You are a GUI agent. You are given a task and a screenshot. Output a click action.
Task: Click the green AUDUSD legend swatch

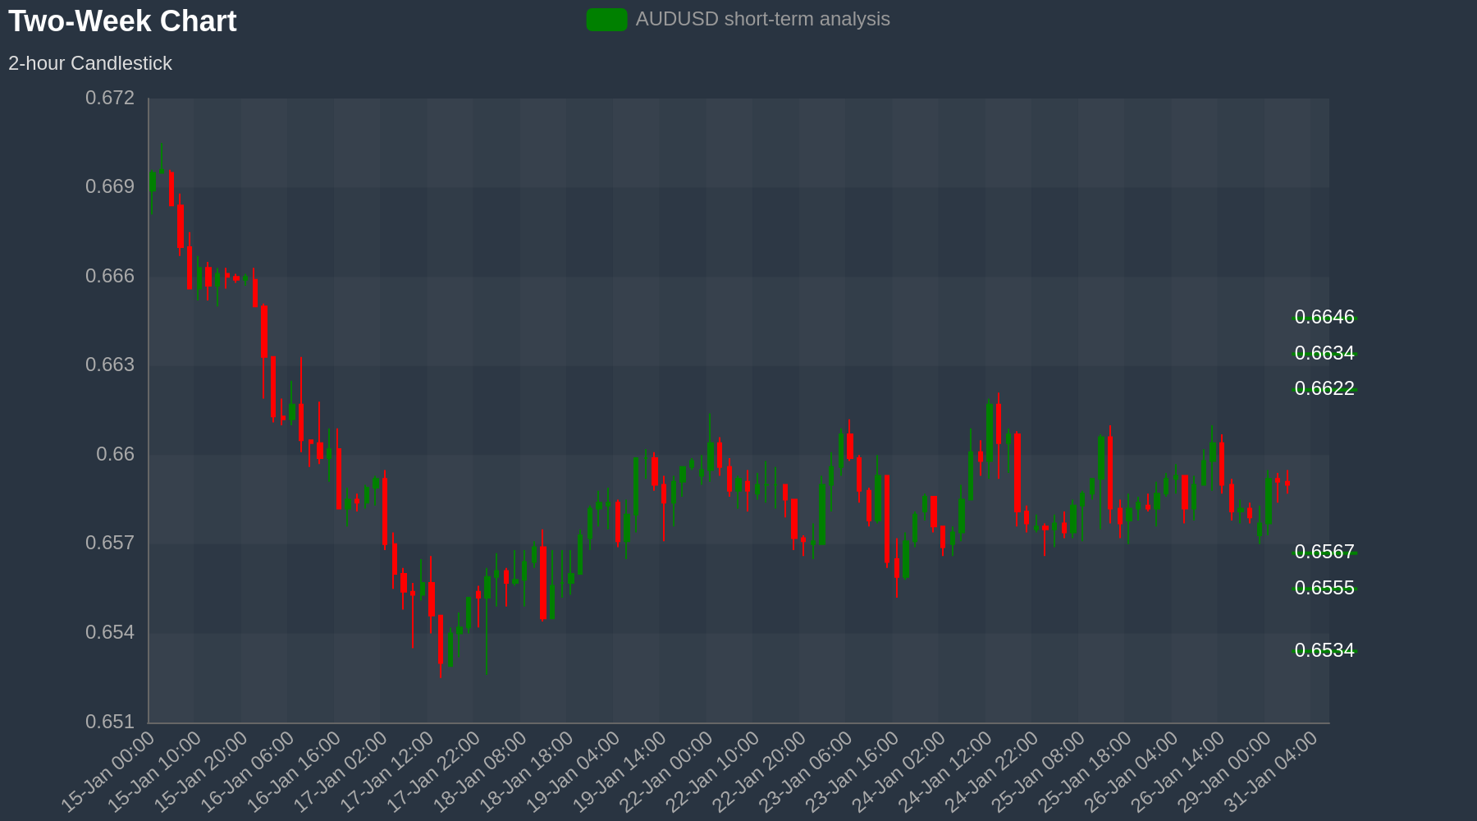pos(606,20)
